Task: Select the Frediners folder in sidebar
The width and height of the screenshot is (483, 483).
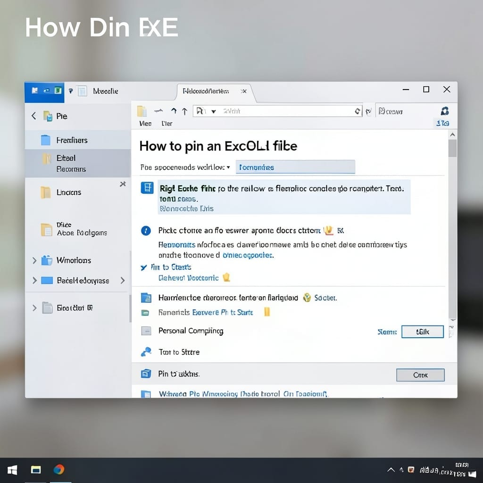Action: click(78, 140)
